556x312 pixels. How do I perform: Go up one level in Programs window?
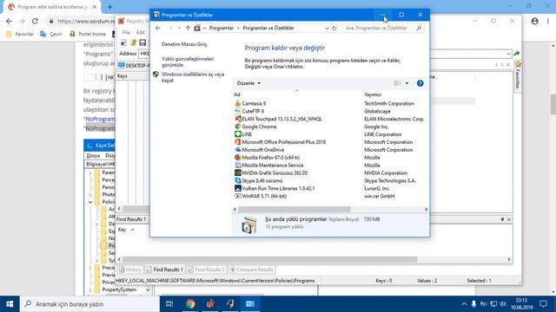(x=188, y=28)
